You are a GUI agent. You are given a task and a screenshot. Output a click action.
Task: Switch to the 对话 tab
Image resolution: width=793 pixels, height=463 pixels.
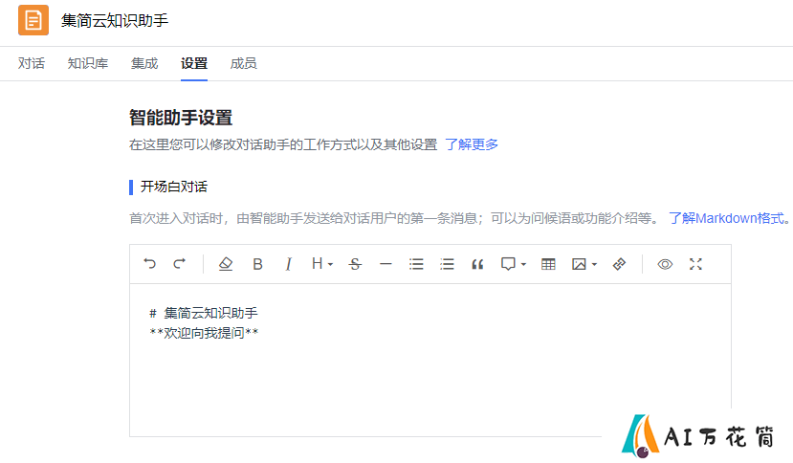pos(32,64)
